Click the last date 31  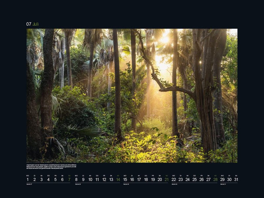tap(236, 180)
